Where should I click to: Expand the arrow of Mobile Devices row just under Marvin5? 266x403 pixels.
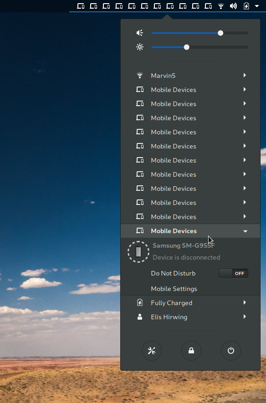point(245,89)
